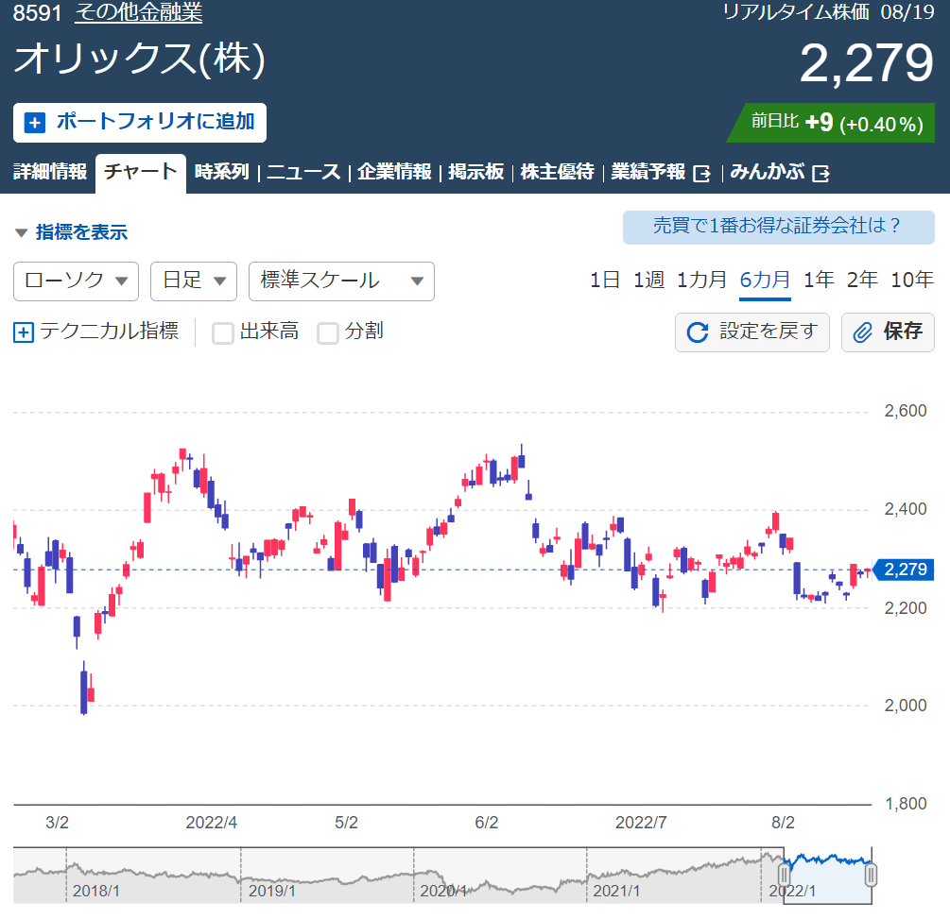Viewport: 950px width, 919px height.
Task: Open the 日足 interval dropdown
Action: point(193,281)
